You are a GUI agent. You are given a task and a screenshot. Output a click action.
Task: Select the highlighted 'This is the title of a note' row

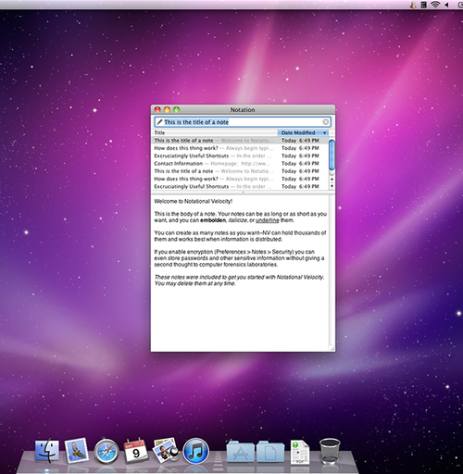(241, 141)
